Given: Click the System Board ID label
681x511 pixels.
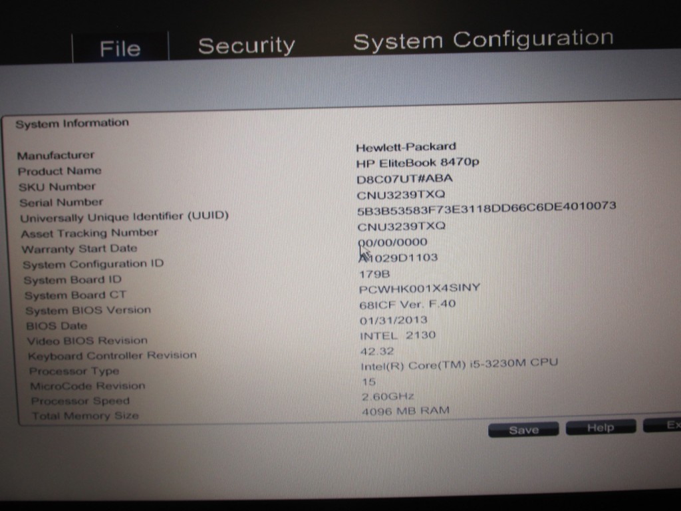Looking at the screenshot, I should click(x=72, y=280).
